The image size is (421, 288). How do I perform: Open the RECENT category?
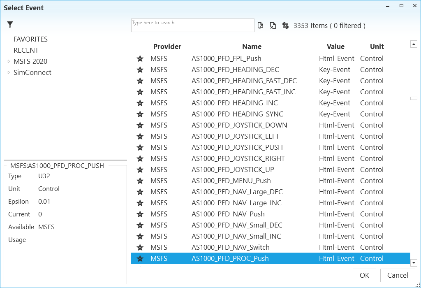tap(26, 50)
